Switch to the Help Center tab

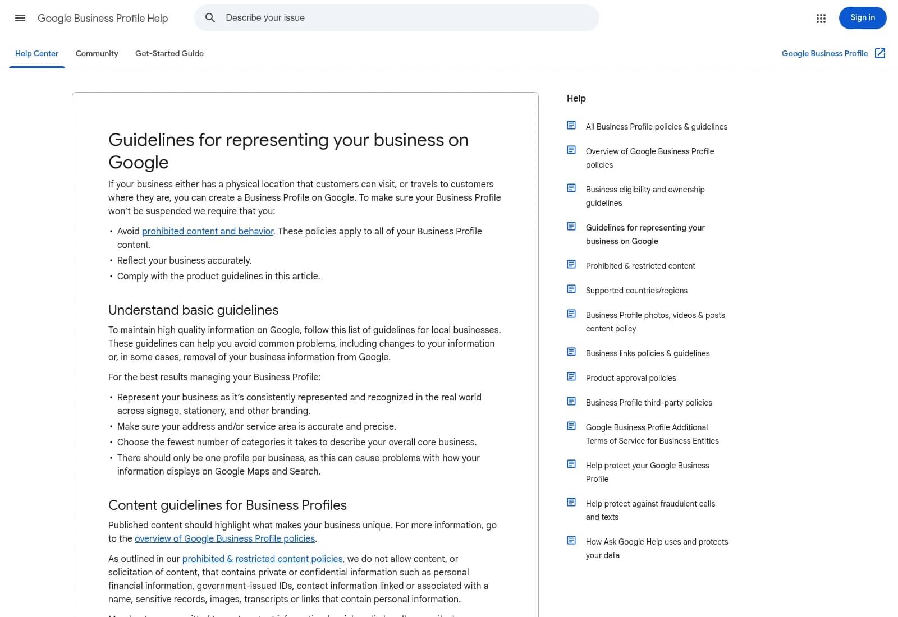click(36, 53)
